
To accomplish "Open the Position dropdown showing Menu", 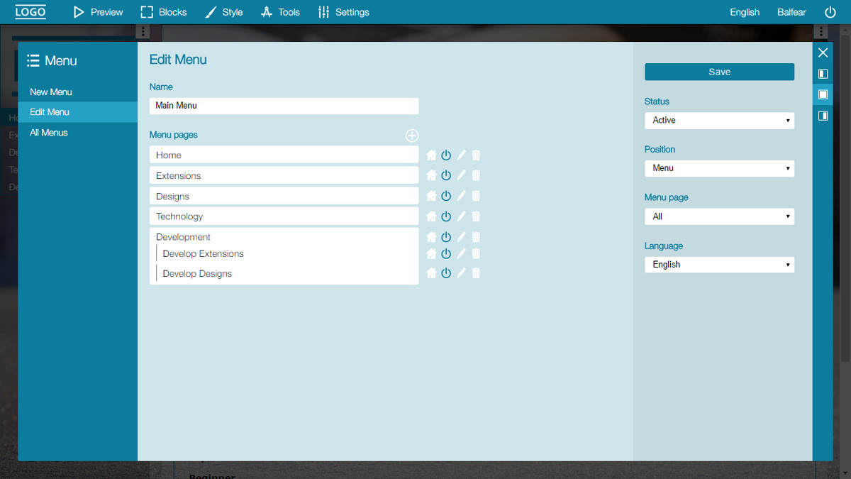I will pos(719,168).
